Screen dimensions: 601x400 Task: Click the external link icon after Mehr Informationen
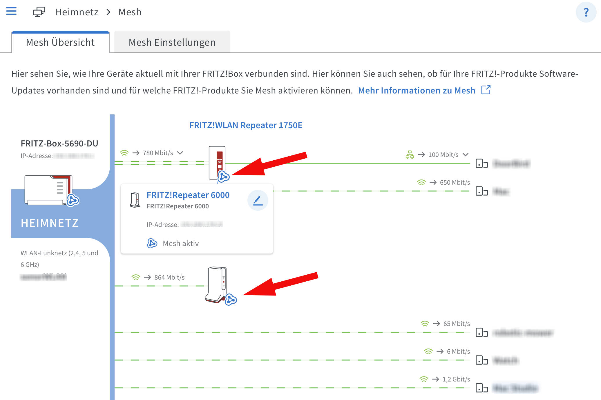tap(486, 90)
